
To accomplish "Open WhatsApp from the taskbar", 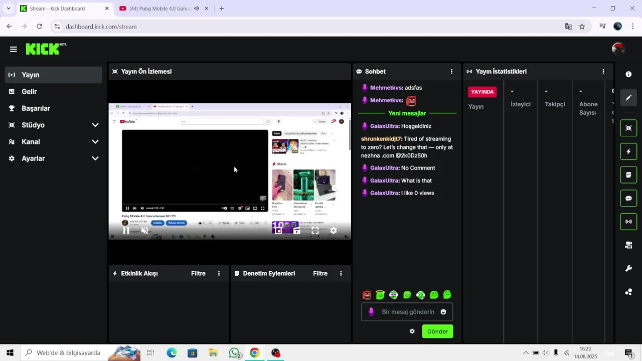I will tap(234, 353).
